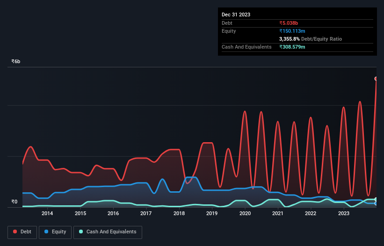
Task: Click the Dec 31 2023 tooltip date
Action: pyautogui.click(x=236, y=14)
